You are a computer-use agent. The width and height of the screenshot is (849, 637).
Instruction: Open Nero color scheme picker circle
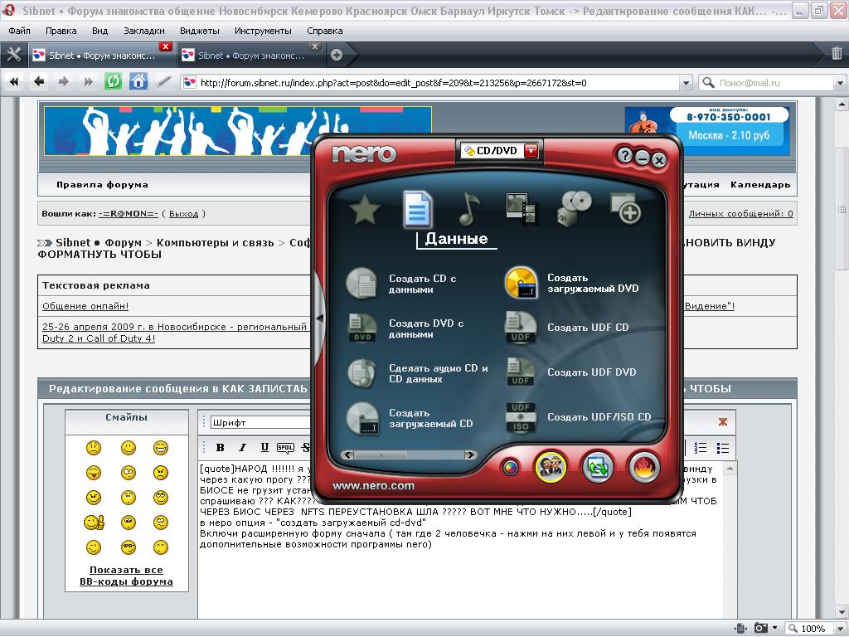point(511,468)
